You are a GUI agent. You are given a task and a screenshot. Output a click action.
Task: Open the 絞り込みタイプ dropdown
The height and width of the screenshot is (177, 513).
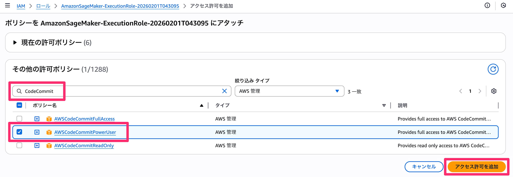[289, 91]
